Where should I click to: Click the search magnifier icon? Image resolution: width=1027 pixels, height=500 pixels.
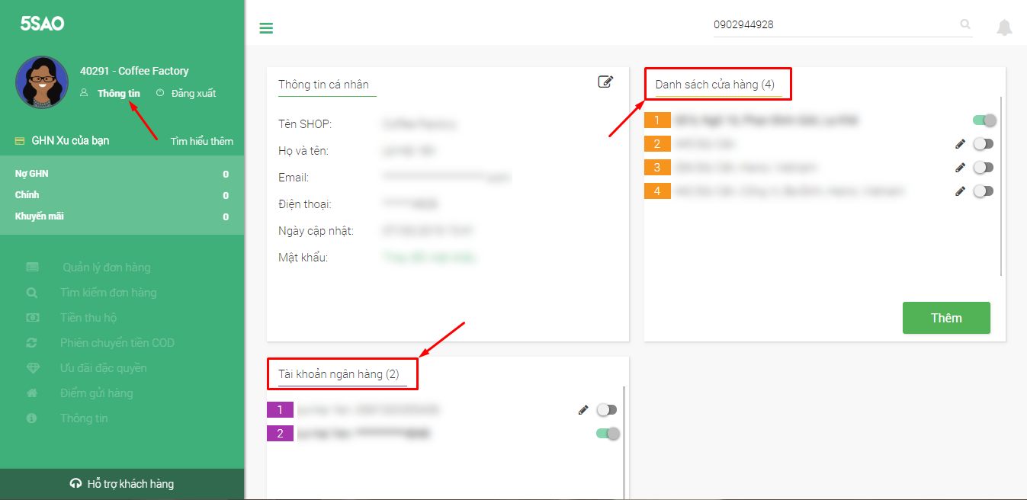coord(966,24)
